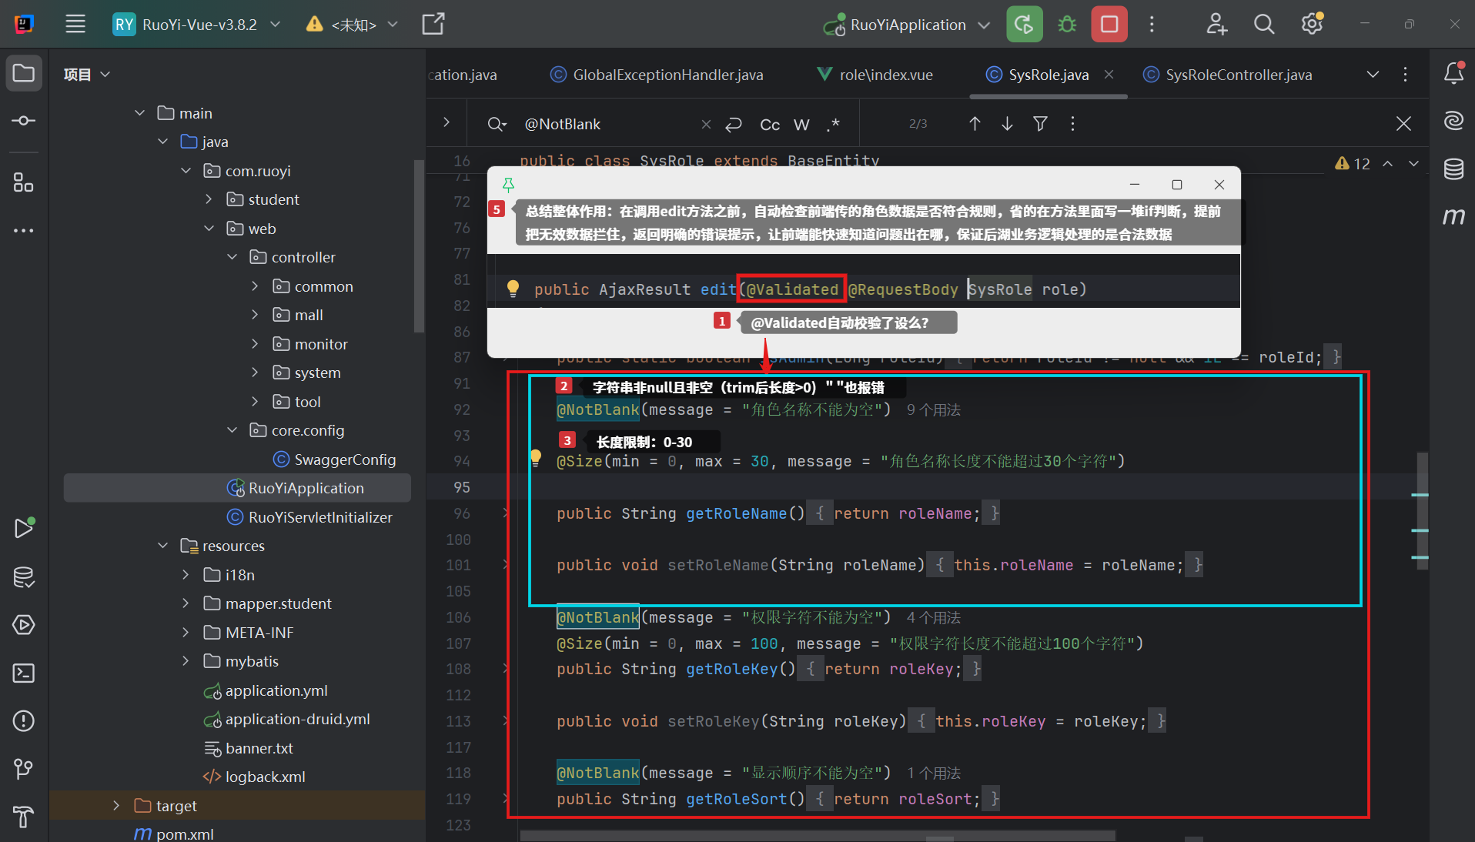Image resolution: width=1475 pixels, height=842 pixels.
Task: Click the editor horizontal scrollbar
Action: click(x=818, y=836)
